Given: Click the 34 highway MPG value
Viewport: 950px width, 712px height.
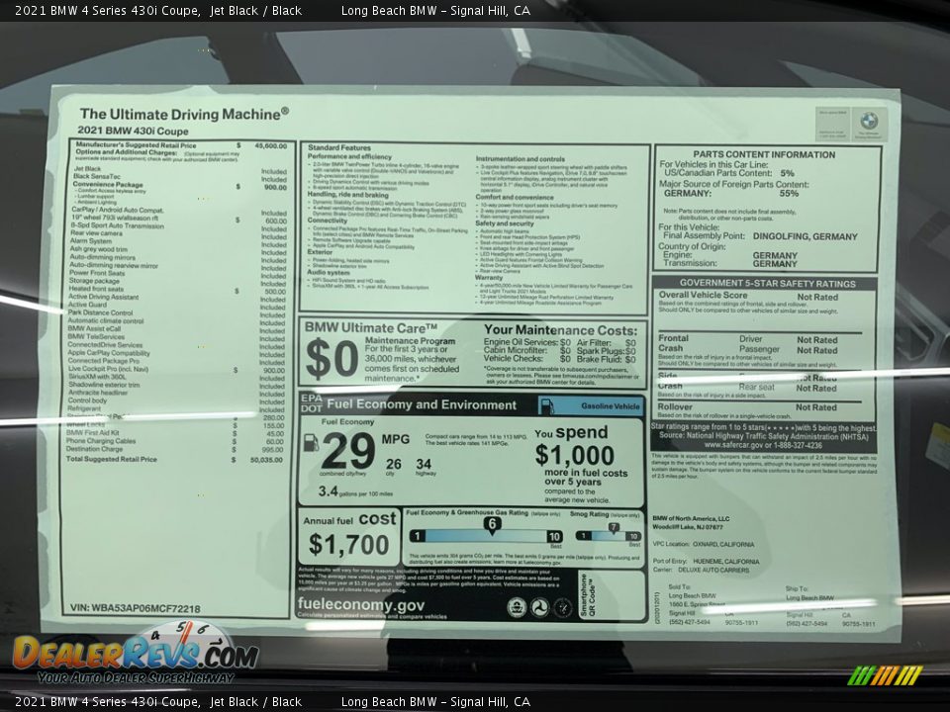Looking at the screenshot, I should (424, 465).
